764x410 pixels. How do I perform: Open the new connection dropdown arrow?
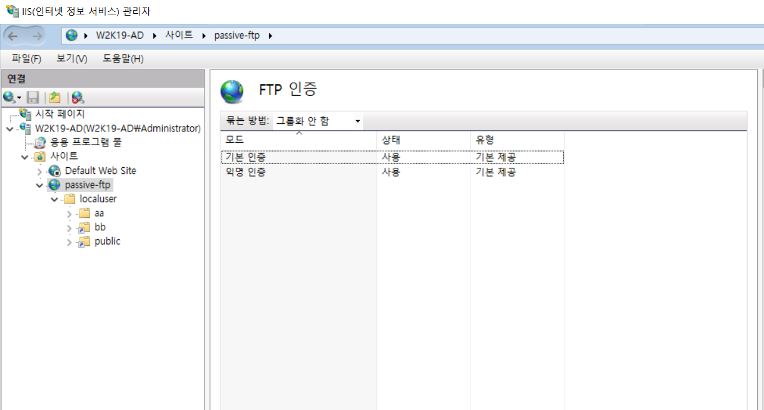19,98
